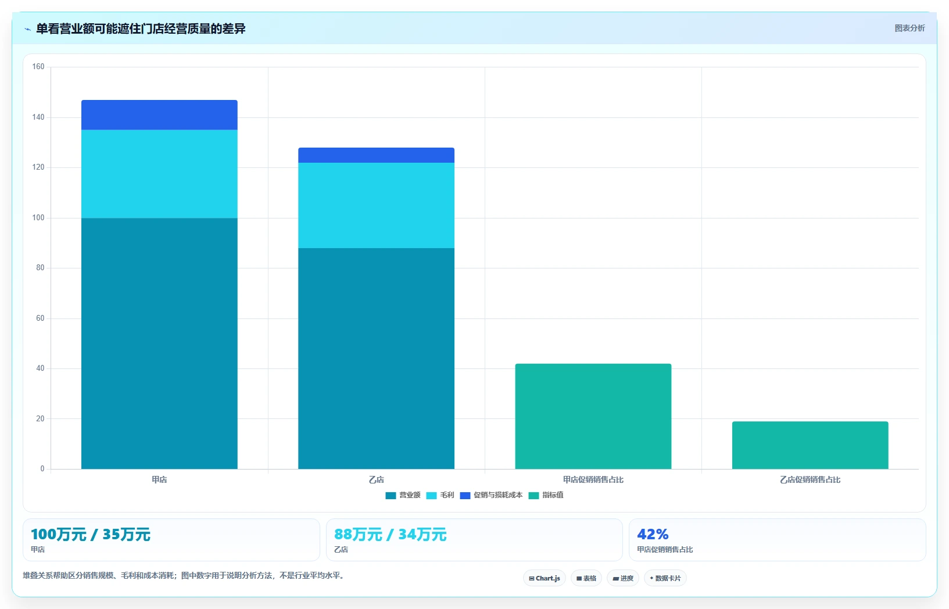Click the icon inside the Chart.js pill
Screen dimensions: 949x609
click(531, 579)
